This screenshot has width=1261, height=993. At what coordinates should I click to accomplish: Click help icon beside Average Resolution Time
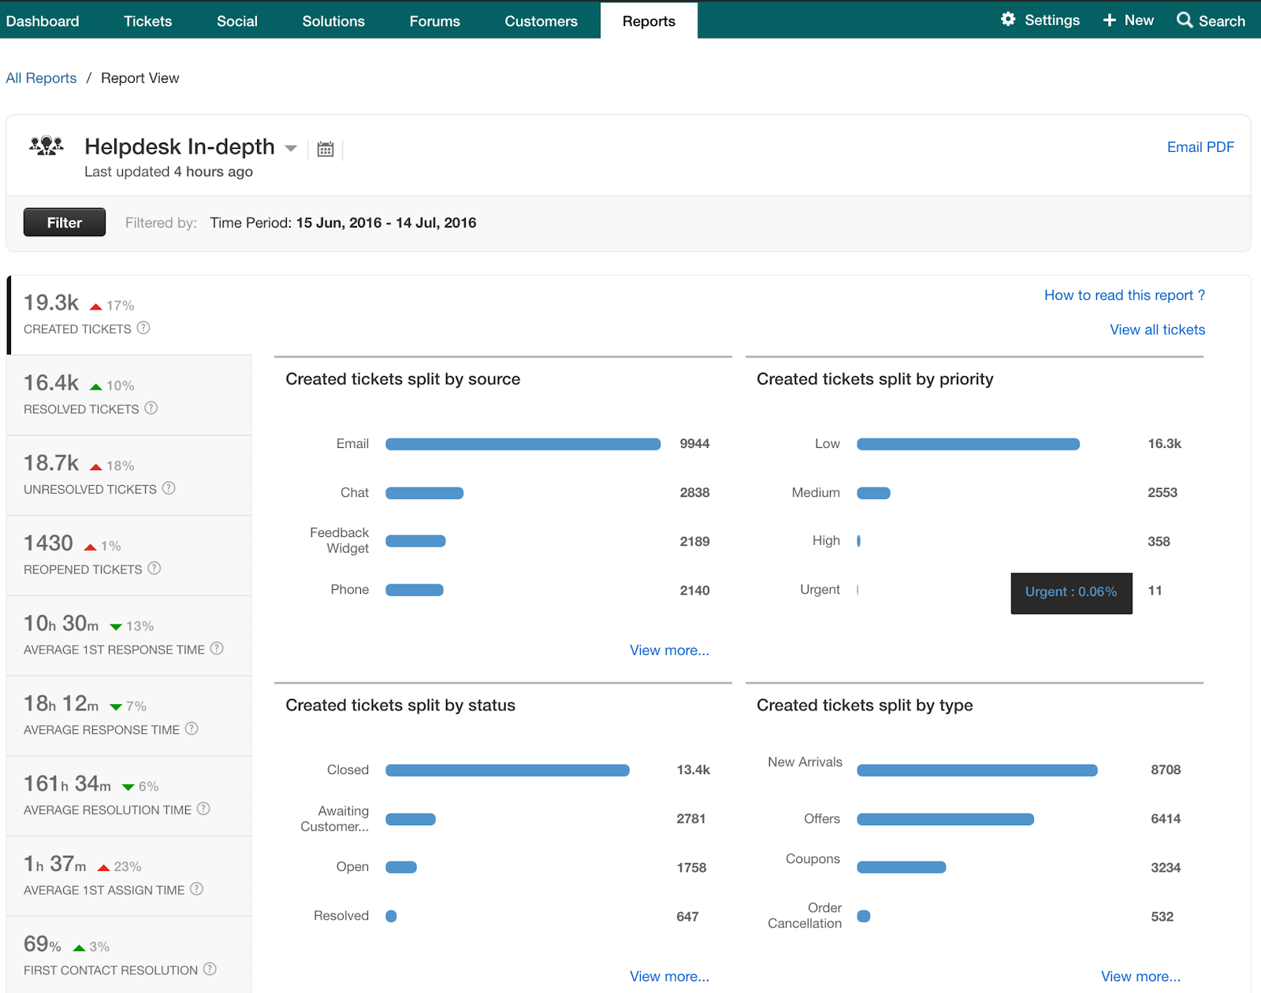click(203, 809)
